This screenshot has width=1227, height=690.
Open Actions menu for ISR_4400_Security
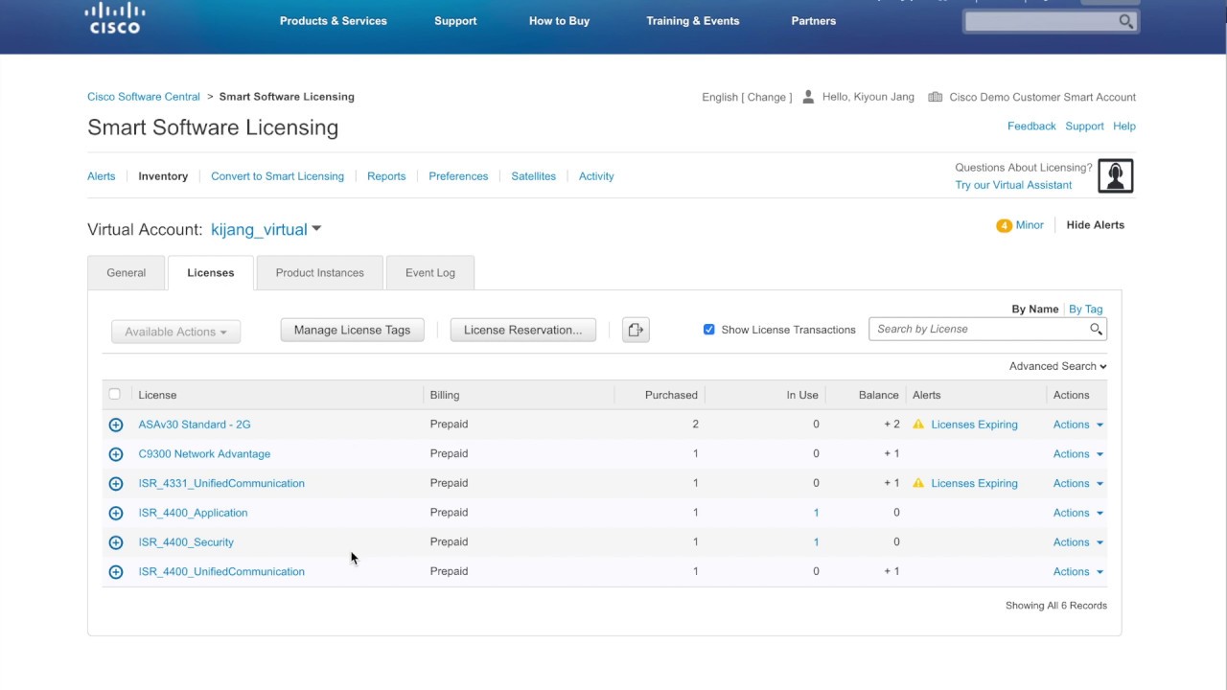[x=1078, y=542]
